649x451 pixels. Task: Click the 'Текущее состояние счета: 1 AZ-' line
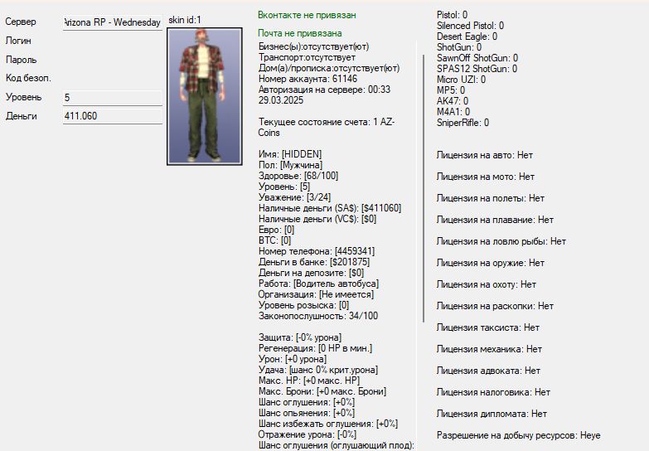click(x=327, y=122)
